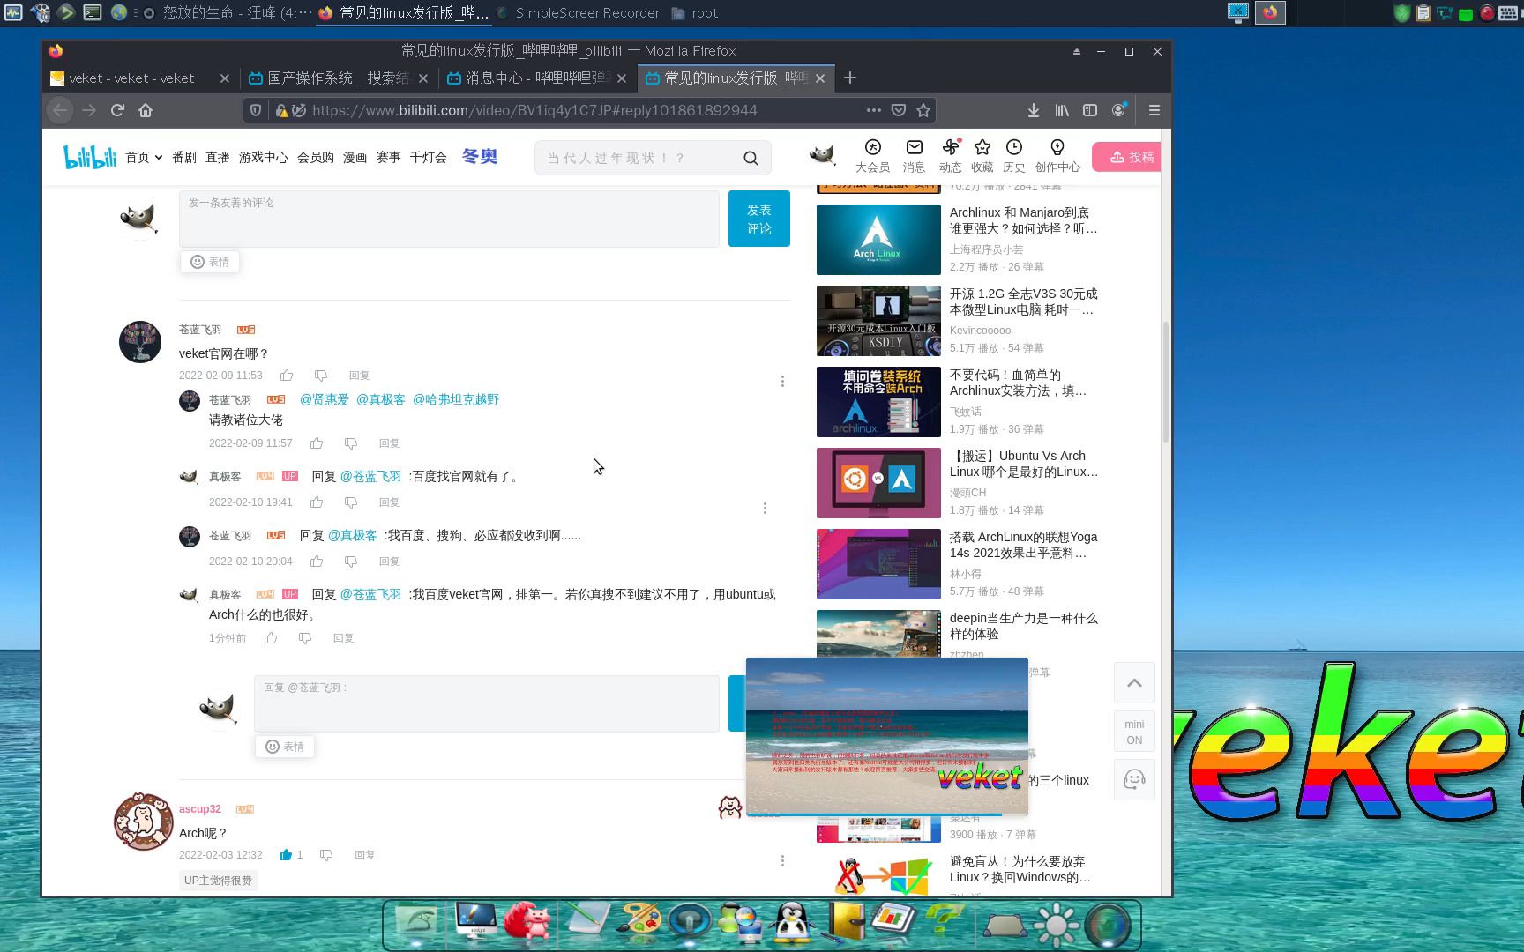The width and height of the screenshot is (1524, 952).
Task: Reload the page in Firefox
Action: [x=117, y=110]
